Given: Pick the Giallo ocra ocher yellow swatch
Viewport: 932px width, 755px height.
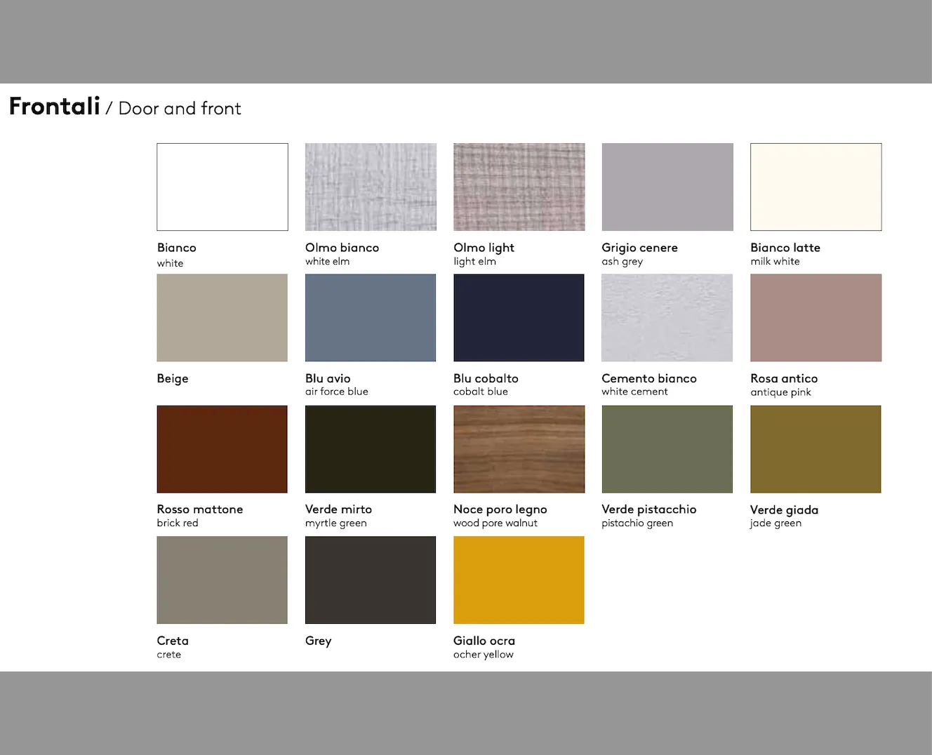Looking at the screenshot, I should 519,580.
